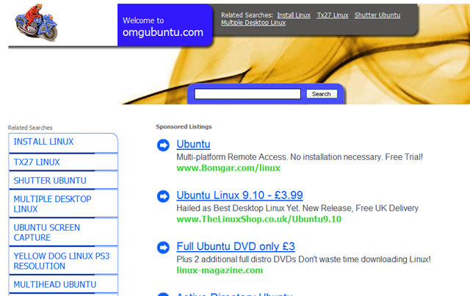The width and height of the screenshot is (470, 296).
Task: Select YELLOW DOG LINUX PS3 RESOLUTION sidebar item
Action: point(63,261)
